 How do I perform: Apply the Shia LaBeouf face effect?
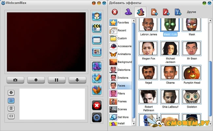tap(170, 97)
